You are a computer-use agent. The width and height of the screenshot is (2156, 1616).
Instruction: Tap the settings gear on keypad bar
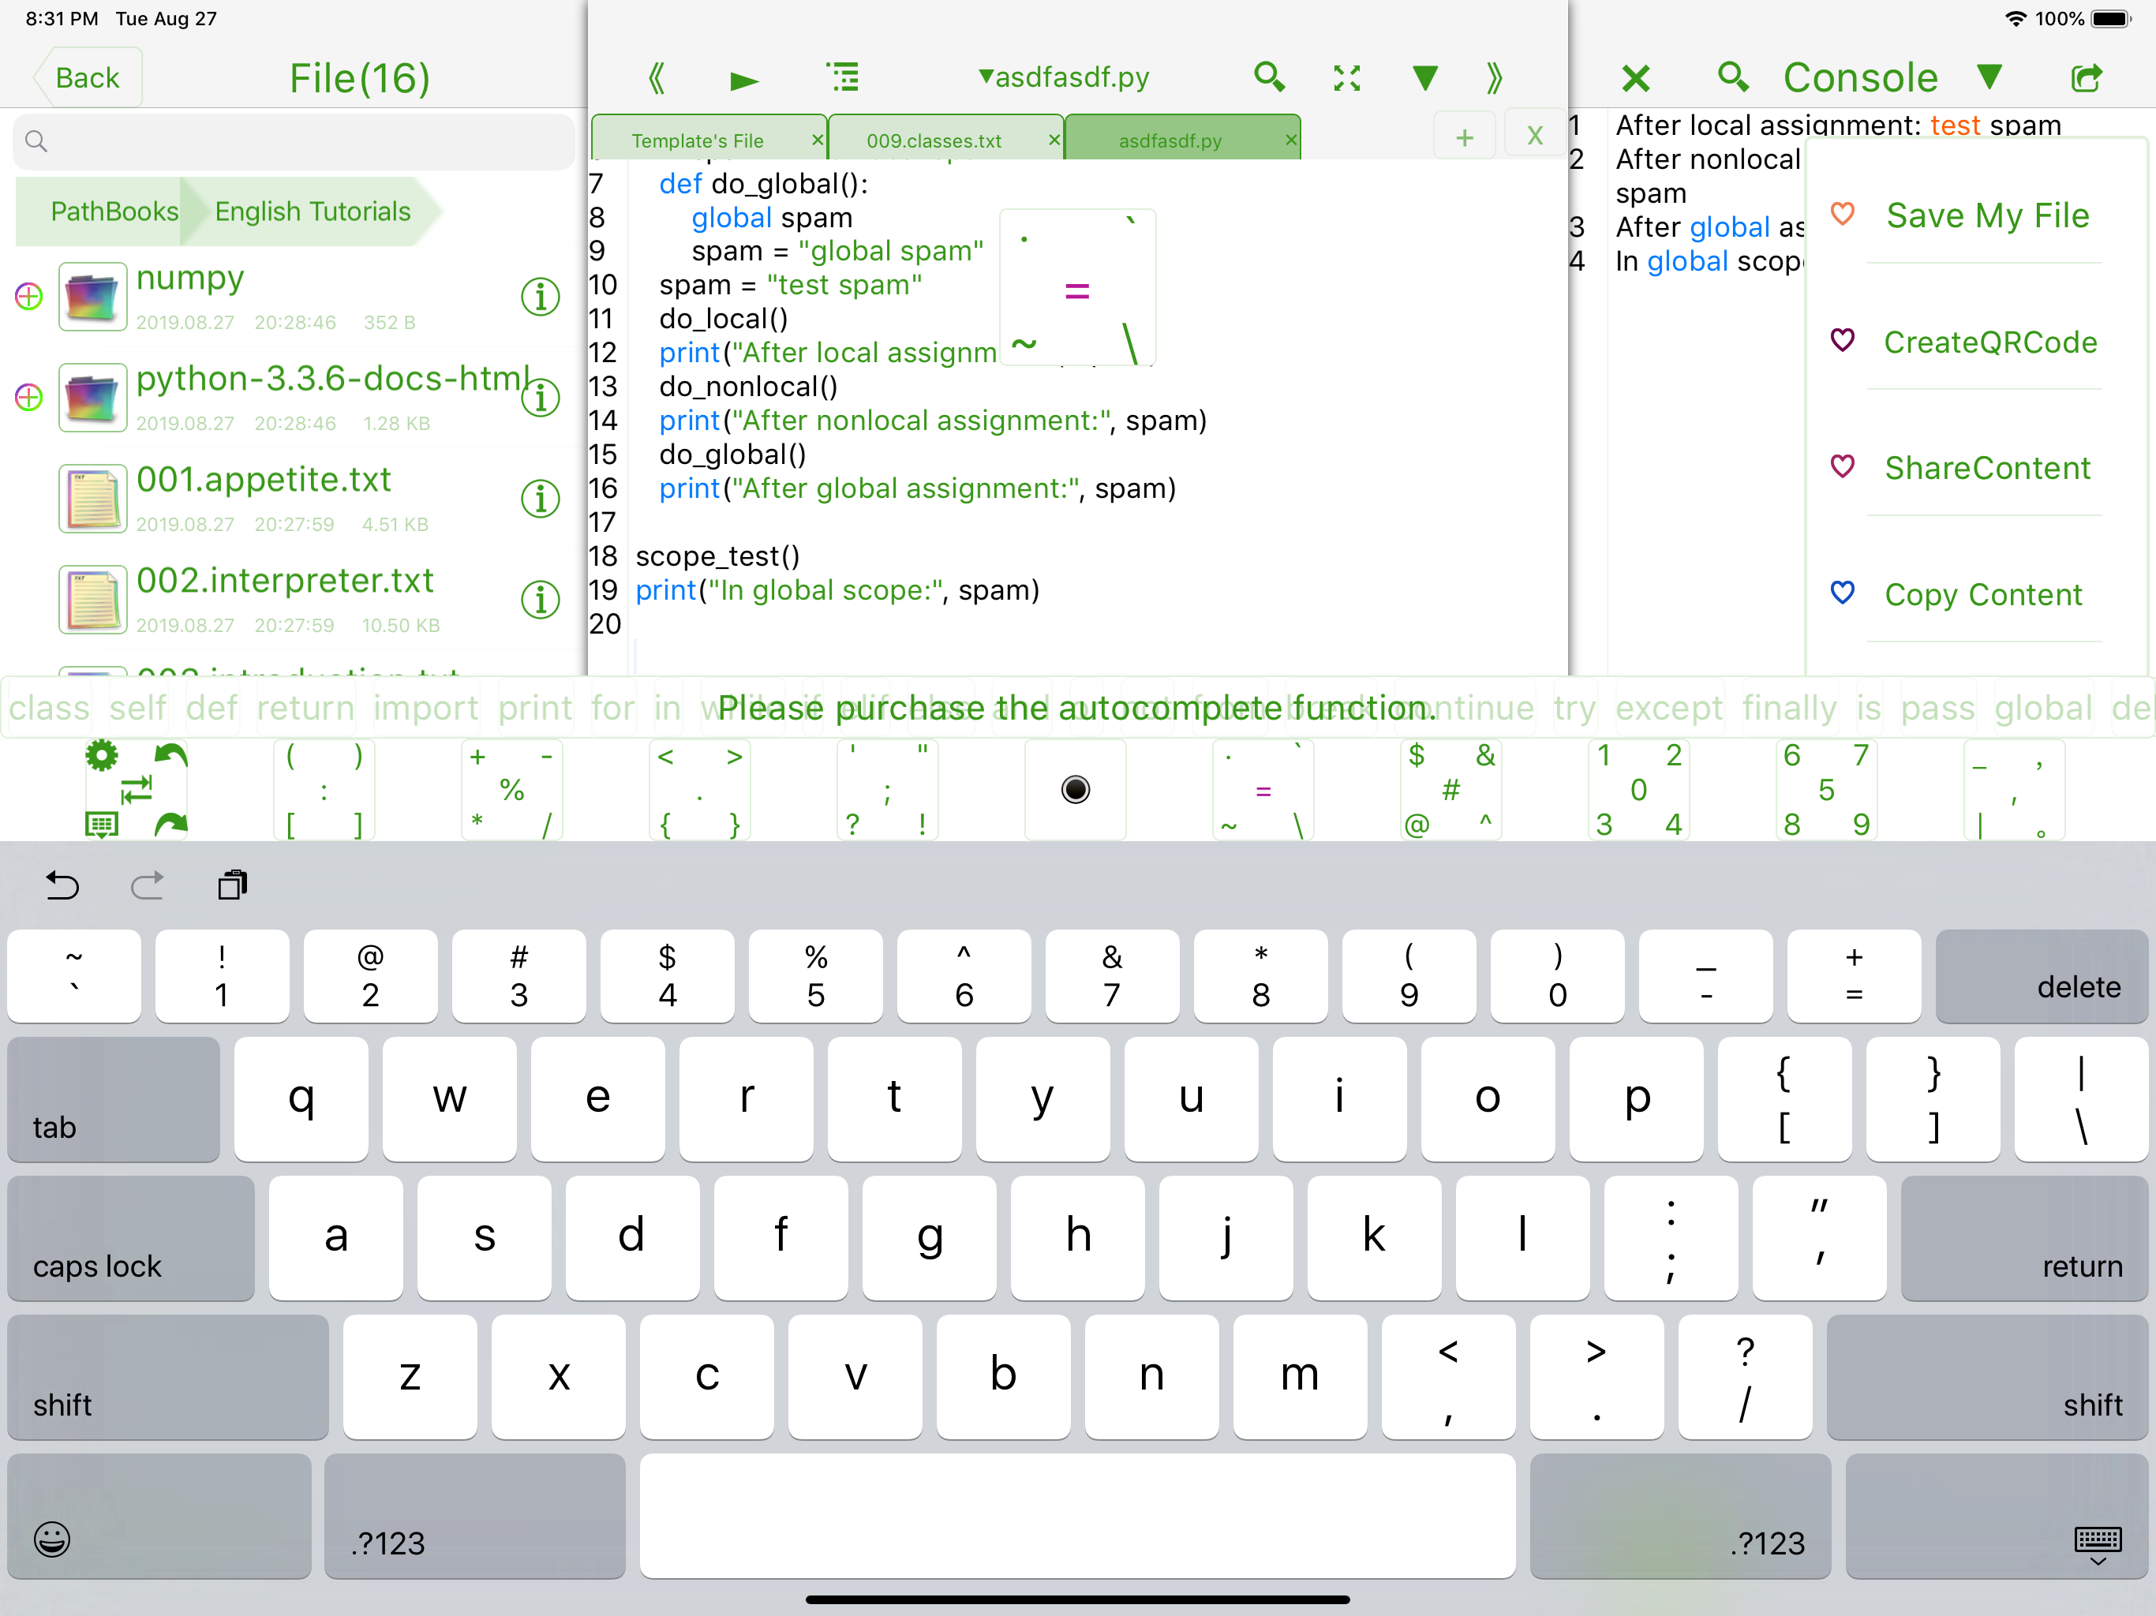[101, 755]
